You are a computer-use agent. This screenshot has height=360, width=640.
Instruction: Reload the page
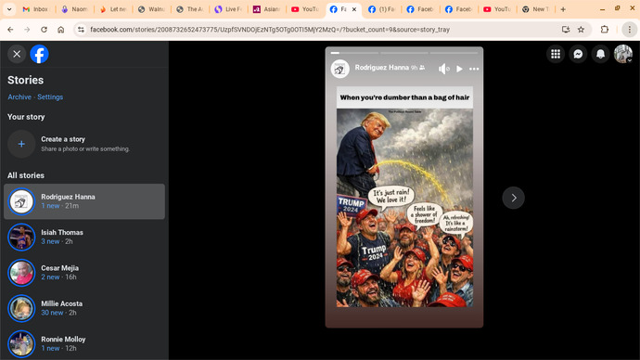tap(45, 30)
